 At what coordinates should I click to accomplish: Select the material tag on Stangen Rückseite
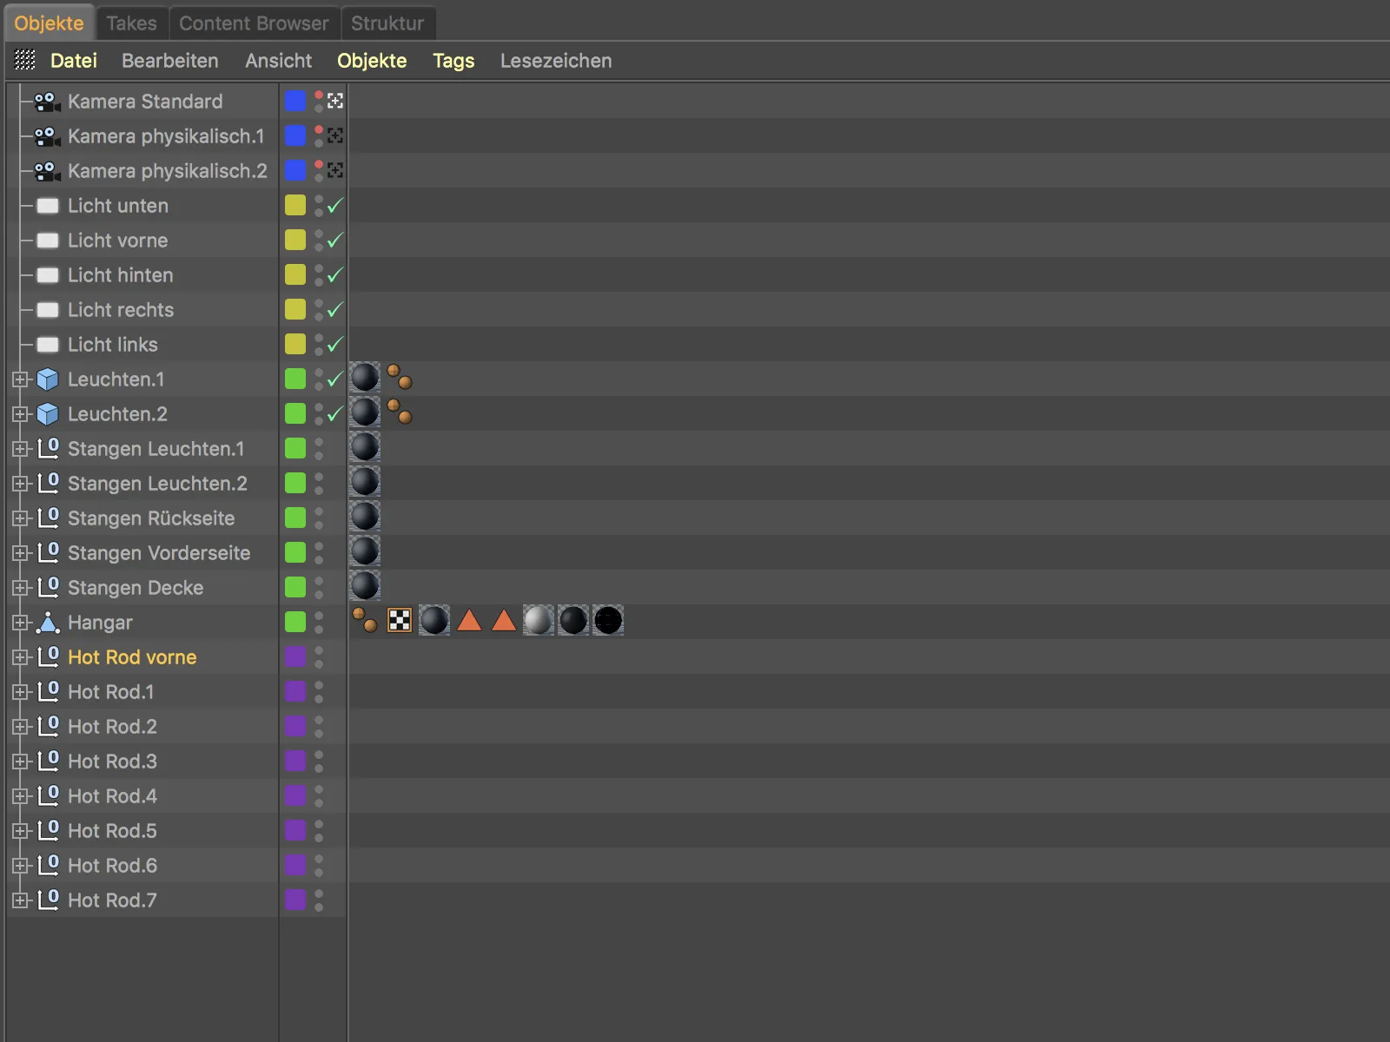365,517
